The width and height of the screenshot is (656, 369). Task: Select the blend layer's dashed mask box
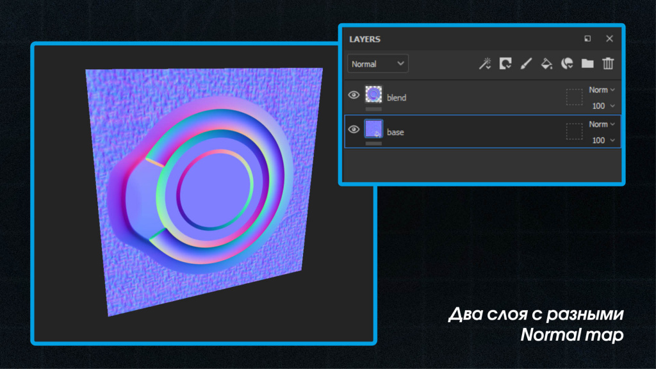click(575, 97)
